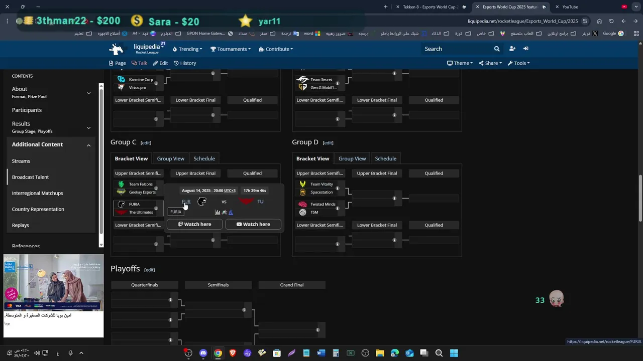This screenshot has height=361, width=643.
Task: Click the Karmine Corp logo
Action: (x=121, y=79)
